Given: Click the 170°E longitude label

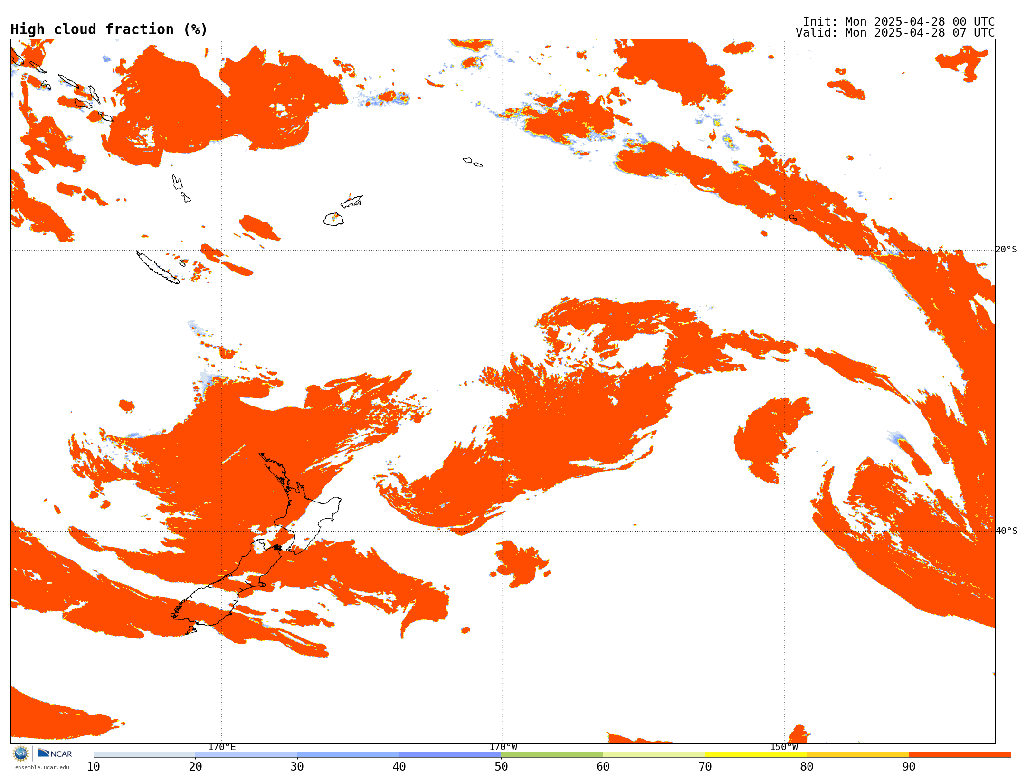Looking at the screenshot, I should pyautogui.click(x=222, y=747).
